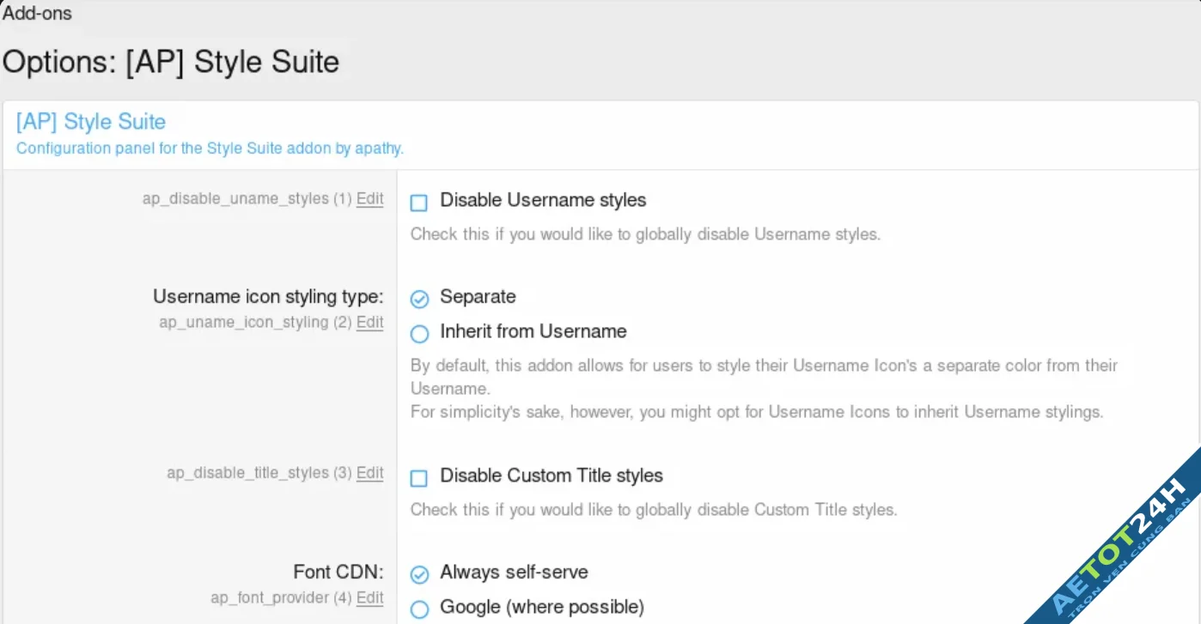Enable the Disable Username styles checkbox
Viewport: 1201px width, 624px height.
[418, 203]
